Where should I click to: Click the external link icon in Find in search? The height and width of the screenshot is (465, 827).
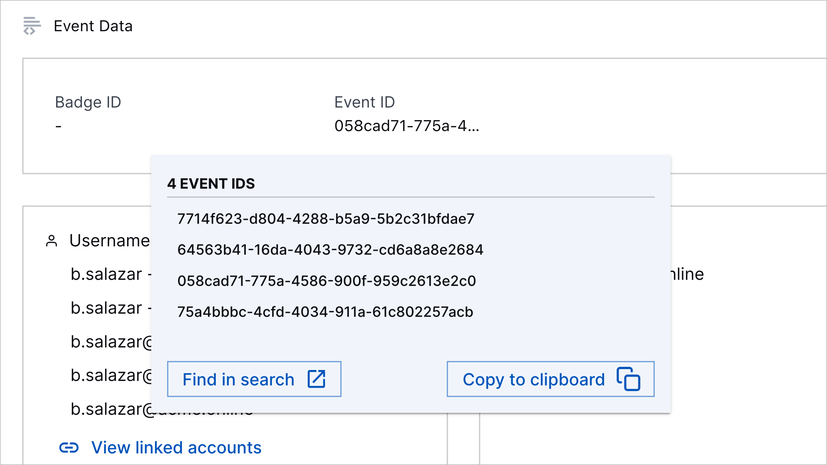(317, 379)
